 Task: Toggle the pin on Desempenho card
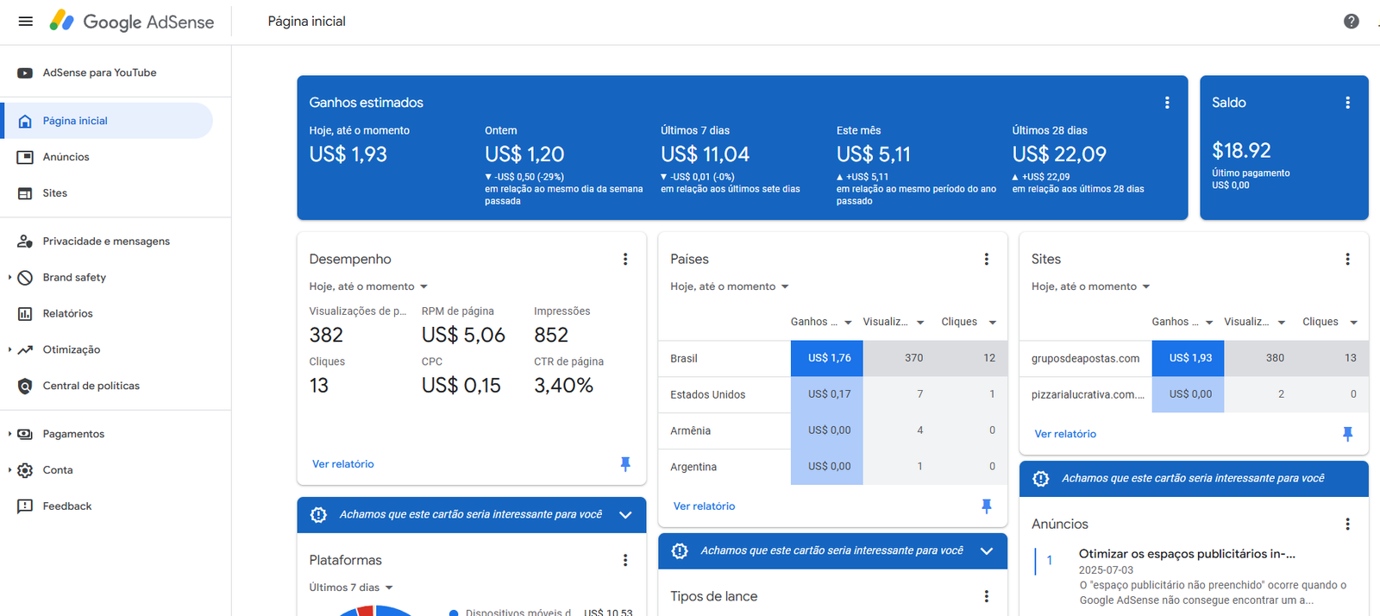[625, 464]
